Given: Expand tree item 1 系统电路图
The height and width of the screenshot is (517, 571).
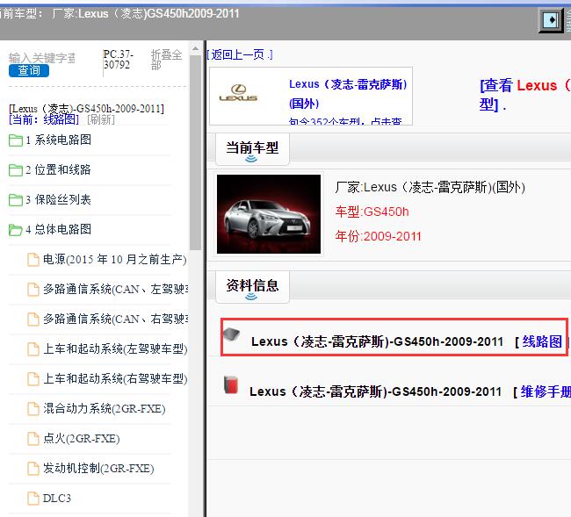Looking at the screenshot, I should click(x=58, y=140).
